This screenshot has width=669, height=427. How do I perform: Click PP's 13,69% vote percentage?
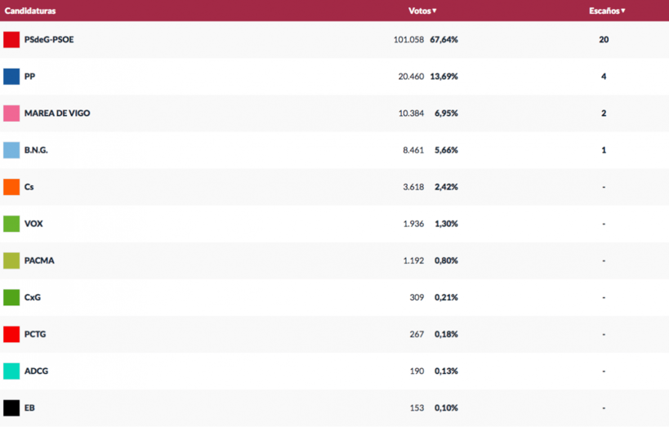point(446,76)
